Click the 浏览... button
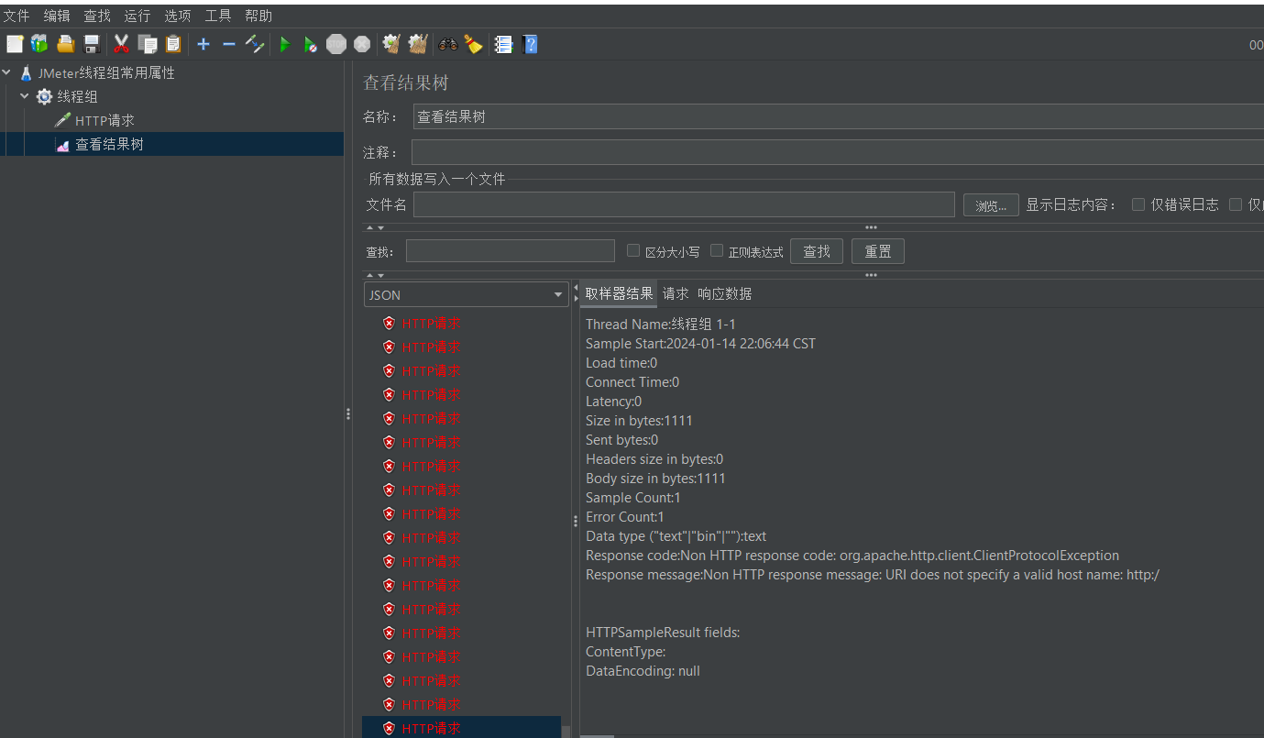Image resolution: width=1264 pixels, height=738 pixels. (x=991, y=205)
